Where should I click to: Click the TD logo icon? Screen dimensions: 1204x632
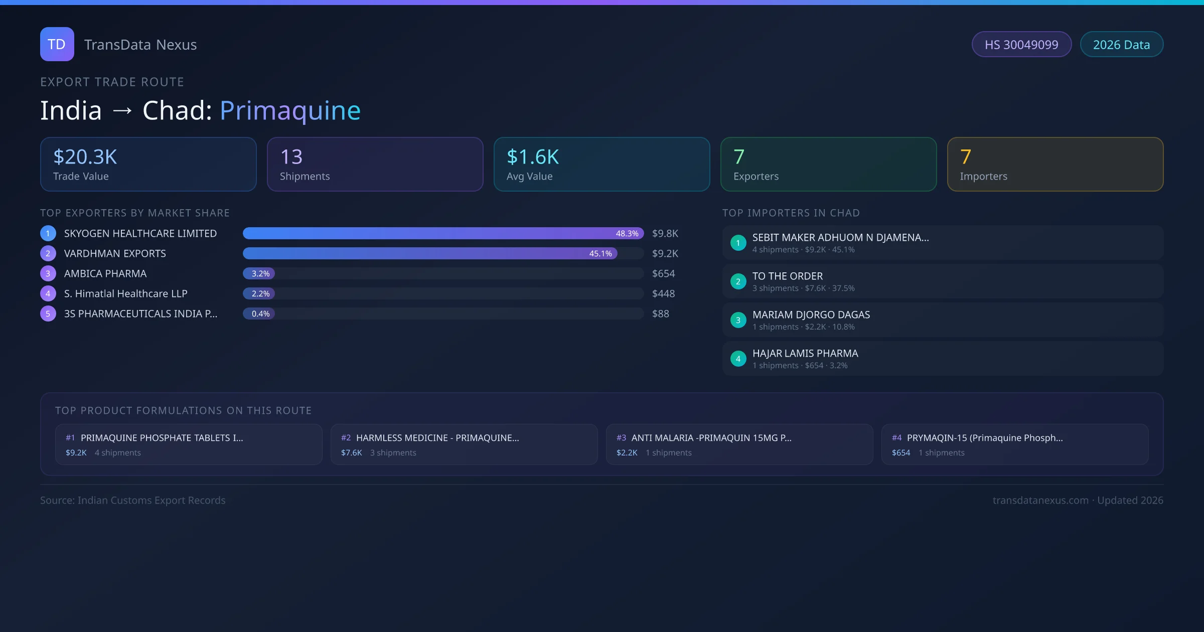coord(57,44)
